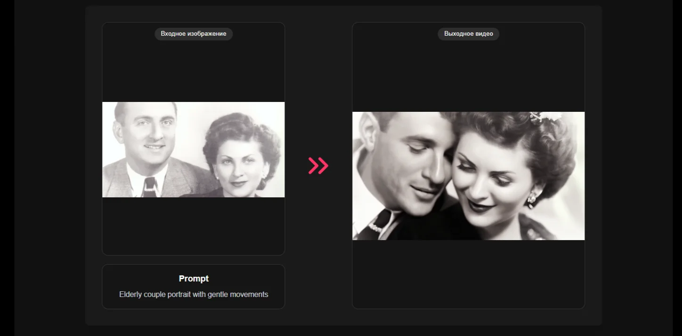Click the "Prompt" heading

click(x=194, y=279)
